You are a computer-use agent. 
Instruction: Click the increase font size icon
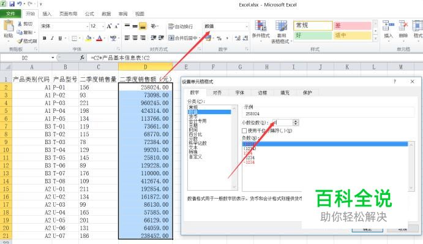[x=109, y=26]
